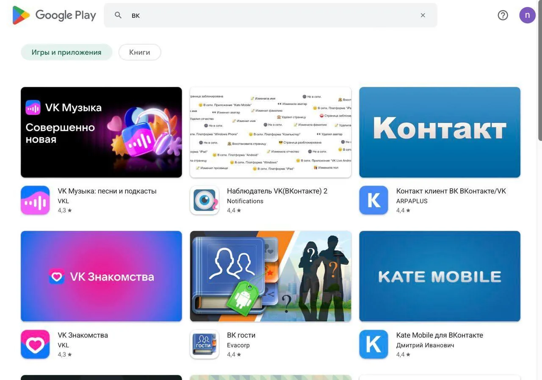Click the VK Музыка app icon
Screen dimensions: 542x380
pos(35,200)
